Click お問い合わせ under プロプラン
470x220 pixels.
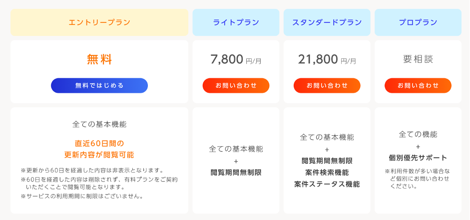point(418,86)
